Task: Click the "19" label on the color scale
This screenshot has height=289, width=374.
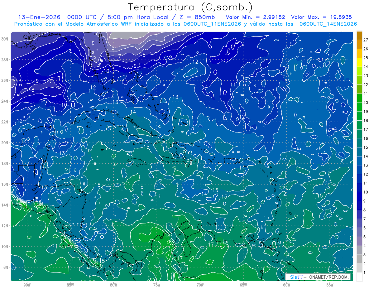Action: point(366,111)
